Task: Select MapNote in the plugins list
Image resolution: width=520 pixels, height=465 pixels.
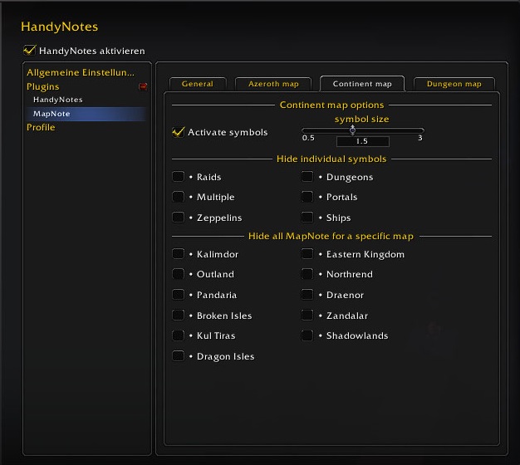Action: tap(51, 114)
